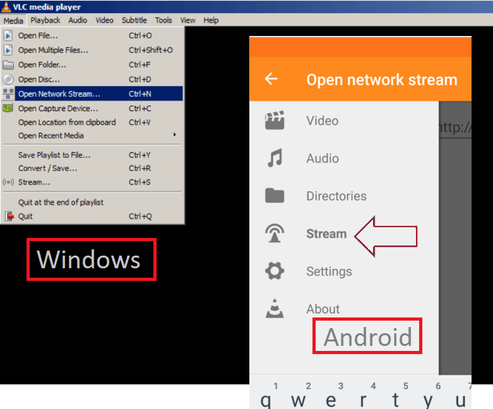Tap the Directories folder icon
The height and width of the screenshot is (409, 493).
coord(275,196)
